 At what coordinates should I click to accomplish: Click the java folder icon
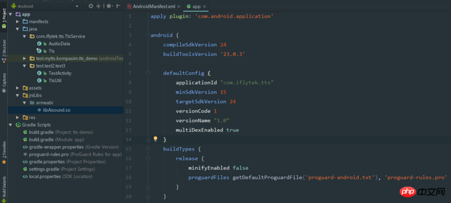(x=25, y=29)
